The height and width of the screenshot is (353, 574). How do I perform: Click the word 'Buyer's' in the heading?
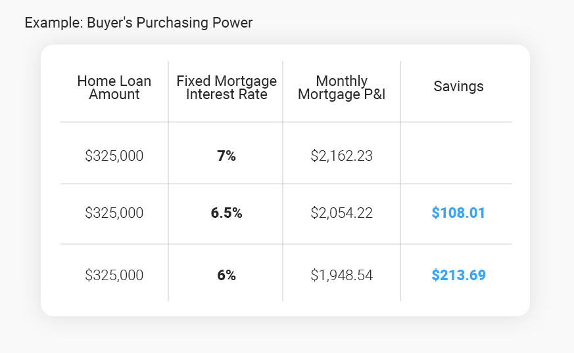click(x=108, y=23)
